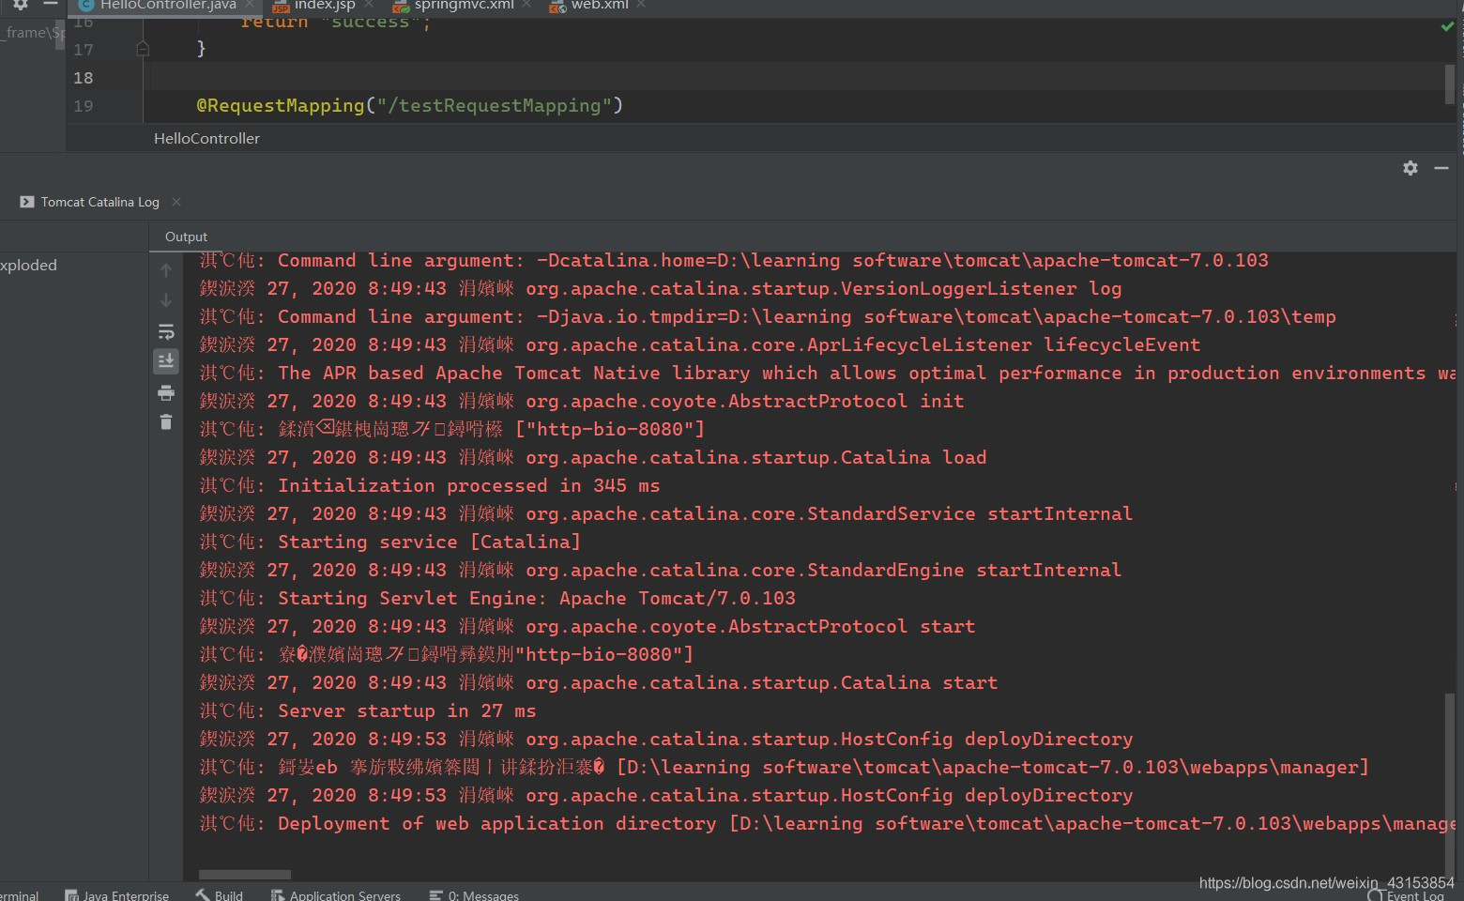Open project panel gear settings
Image resolution: width=1464 pixels, height=901 pixels.
(20, 4)
